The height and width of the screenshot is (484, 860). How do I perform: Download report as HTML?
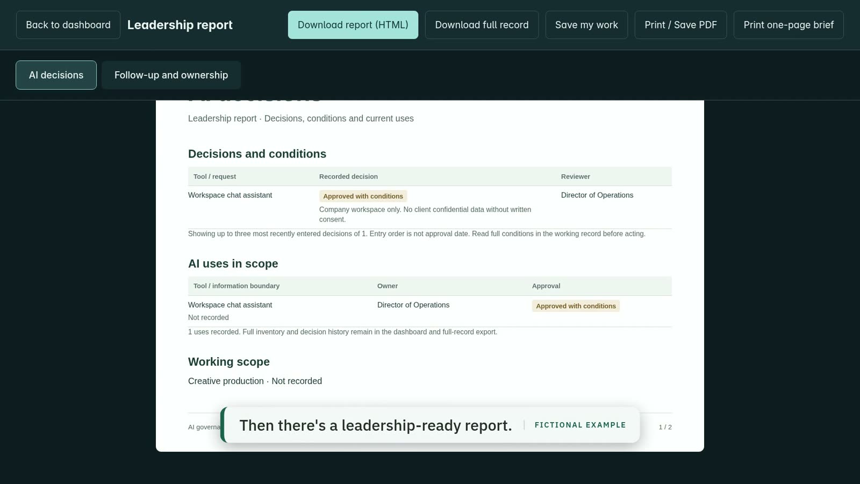353,25
